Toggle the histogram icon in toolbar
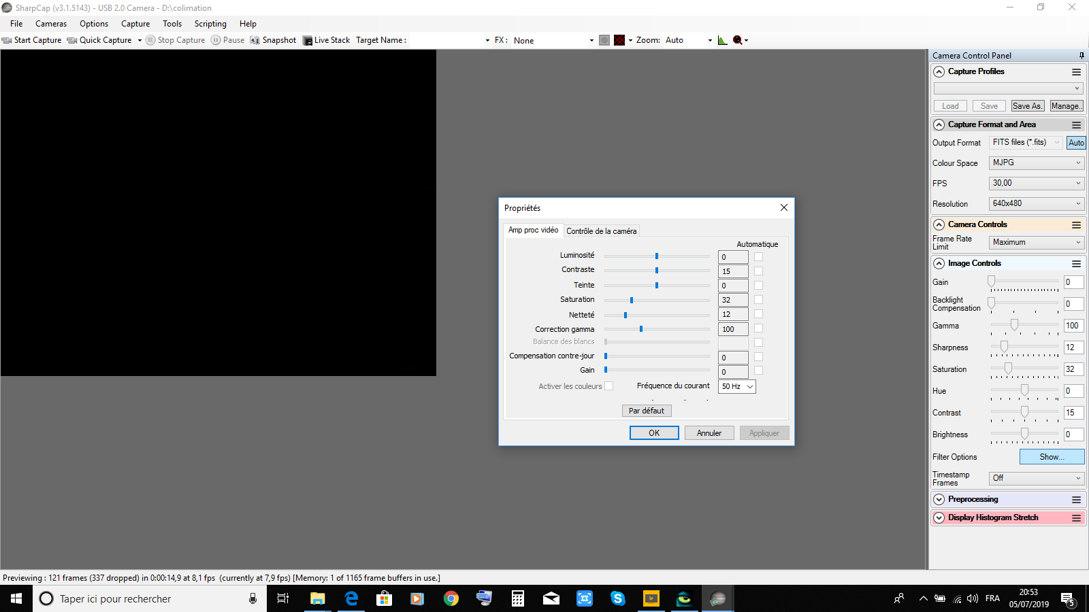The height and width of the screenshot is (612, 1089). coord(722,40)
